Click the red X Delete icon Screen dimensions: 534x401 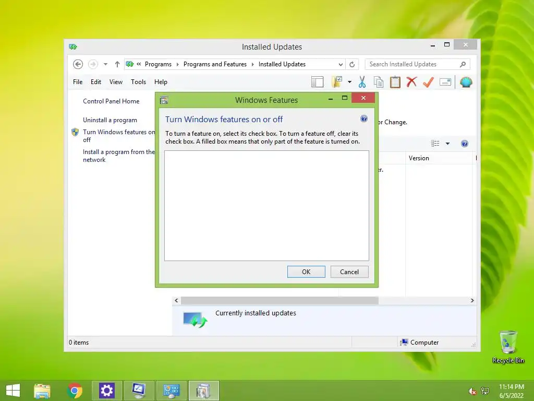click(x=412, y=82)
